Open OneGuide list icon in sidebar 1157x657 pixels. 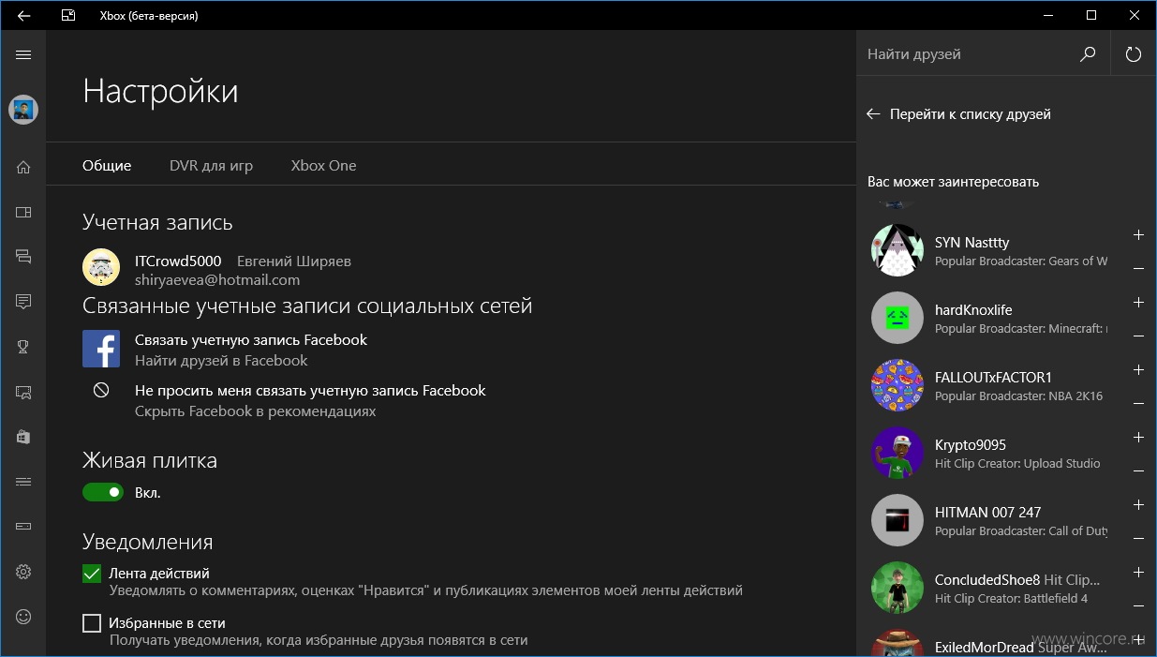(23, 482)
